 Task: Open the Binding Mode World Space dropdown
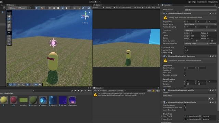200,24
